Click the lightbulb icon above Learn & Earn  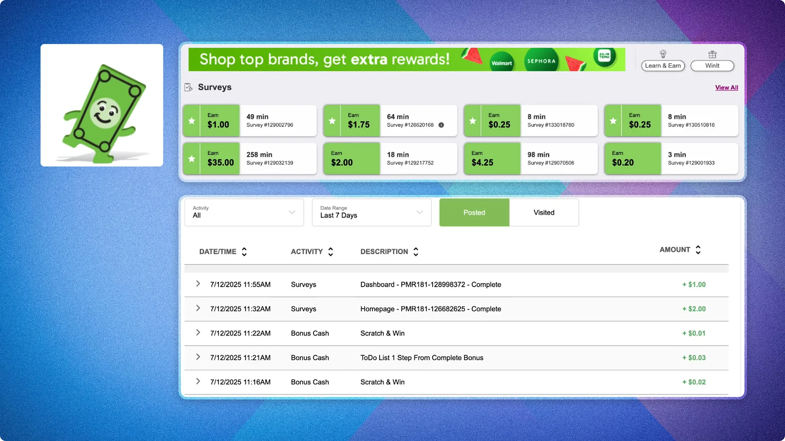[x=663, y=54]
